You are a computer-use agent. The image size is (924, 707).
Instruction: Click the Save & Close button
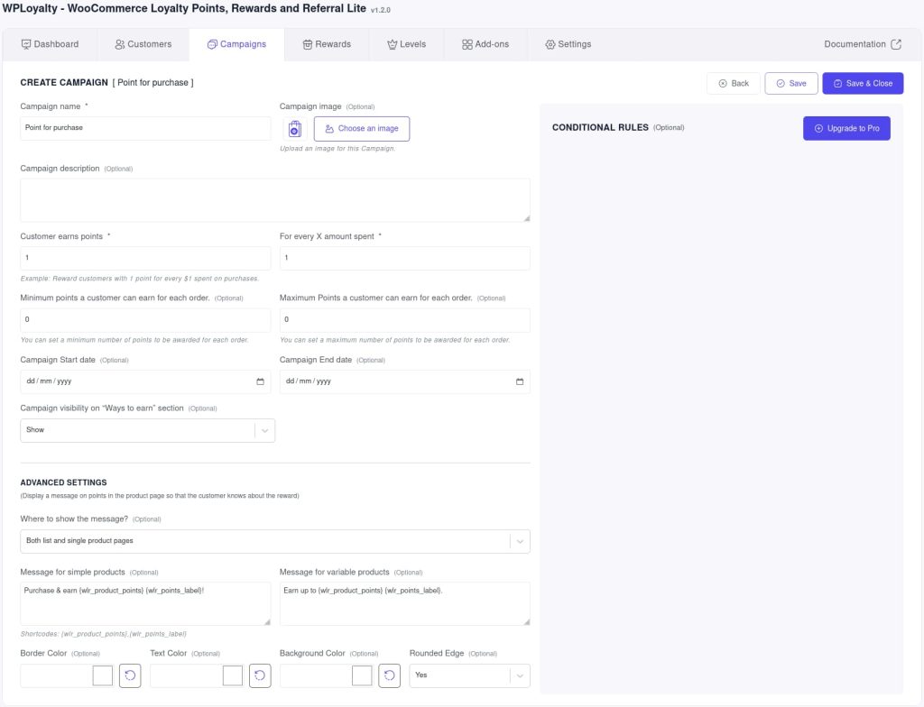pyautogui.click(x=863, y=82)
